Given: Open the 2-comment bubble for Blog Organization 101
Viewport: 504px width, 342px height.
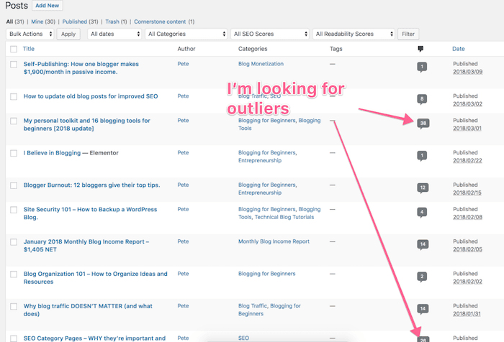Looking at the screenshot, I should coord(422,277).
